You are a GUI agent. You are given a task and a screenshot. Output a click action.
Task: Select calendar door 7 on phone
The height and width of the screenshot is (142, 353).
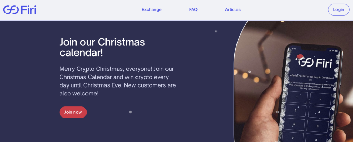(x=292, y=137)
